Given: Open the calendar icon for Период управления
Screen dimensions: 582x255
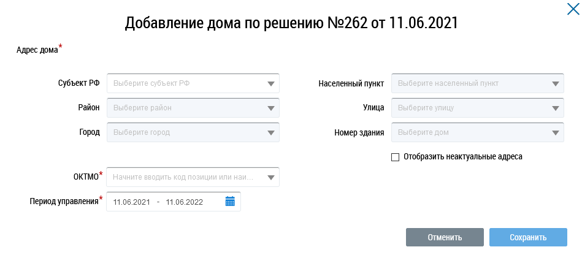Looking at the screenshot, I should point(230,202).
